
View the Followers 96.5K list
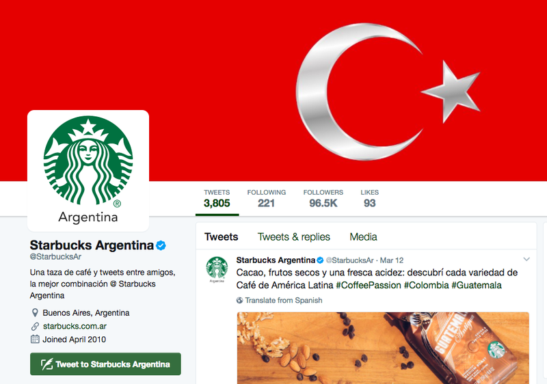click(323, 199)
